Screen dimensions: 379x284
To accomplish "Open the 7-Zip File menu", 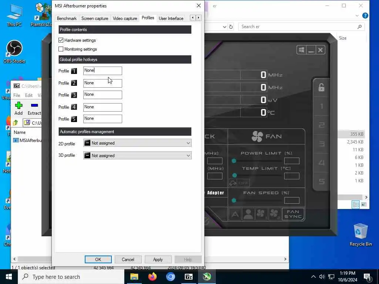I will (17, 95).
